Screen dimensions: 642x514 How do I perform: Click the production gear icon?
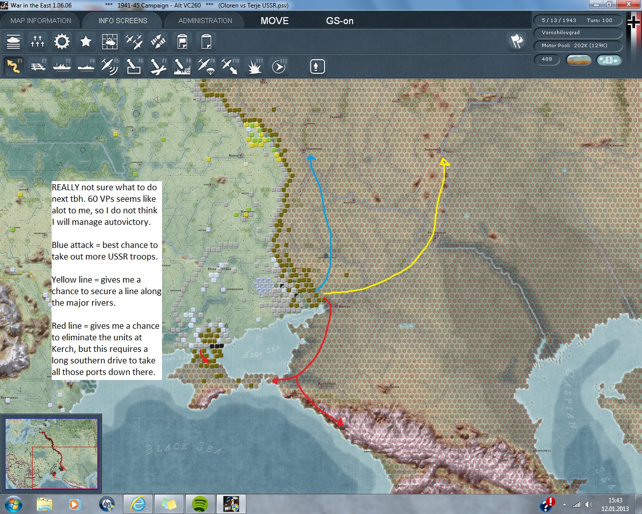pyautogui.click(x=62, y=41)
